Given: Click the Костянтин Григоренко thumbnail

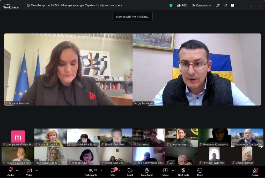Looking at the screenshot, I should 247,137.
